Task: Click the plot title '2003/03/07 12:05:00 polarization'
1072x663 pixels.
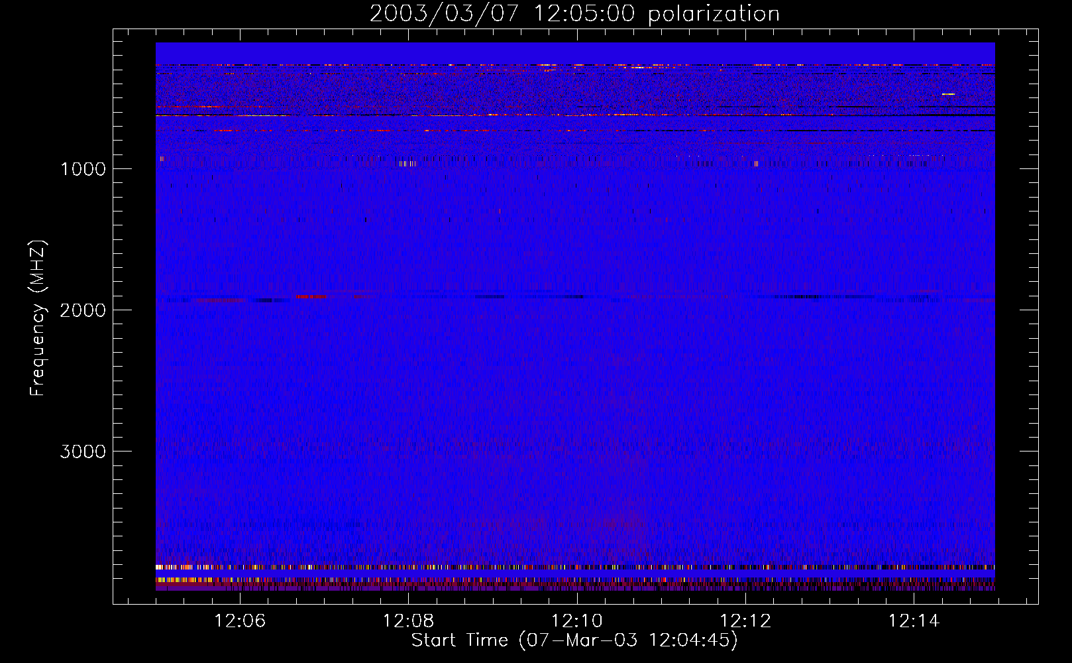Action: coord(574,14)
